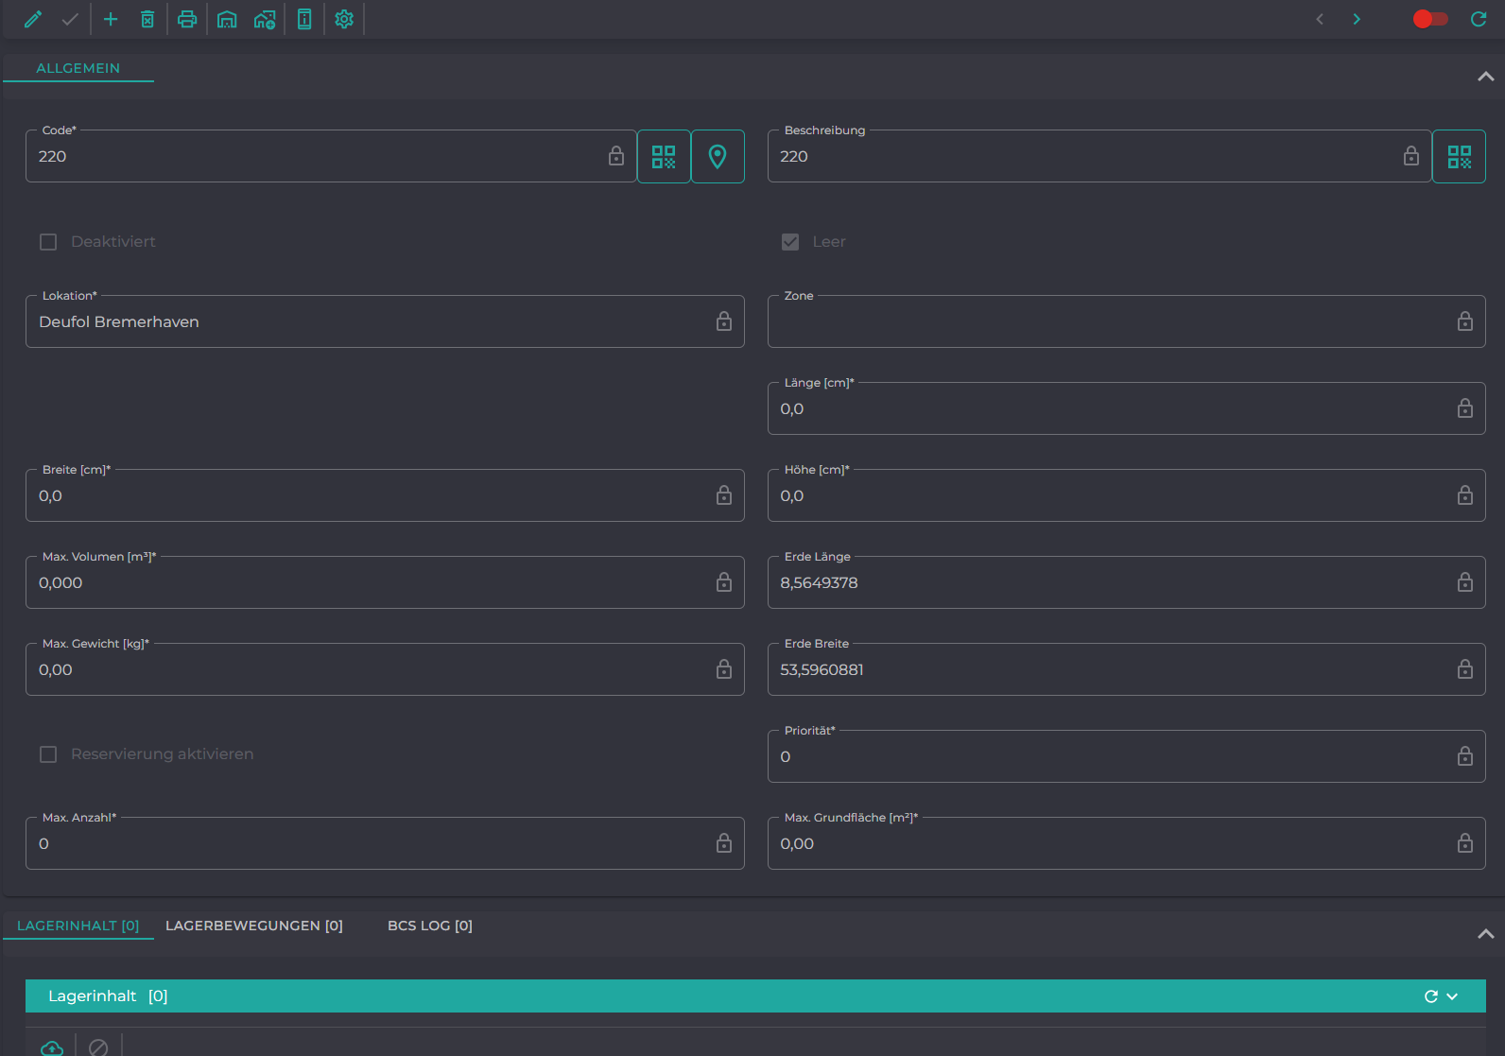
Task: Click the Breite [cm] field
Action: 385,495
